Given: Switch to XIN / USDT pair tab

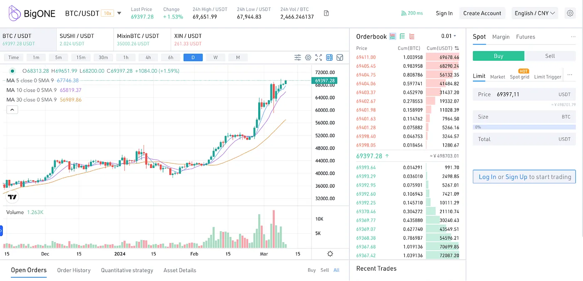Looking at the screenshot, I should pos(200,39).
